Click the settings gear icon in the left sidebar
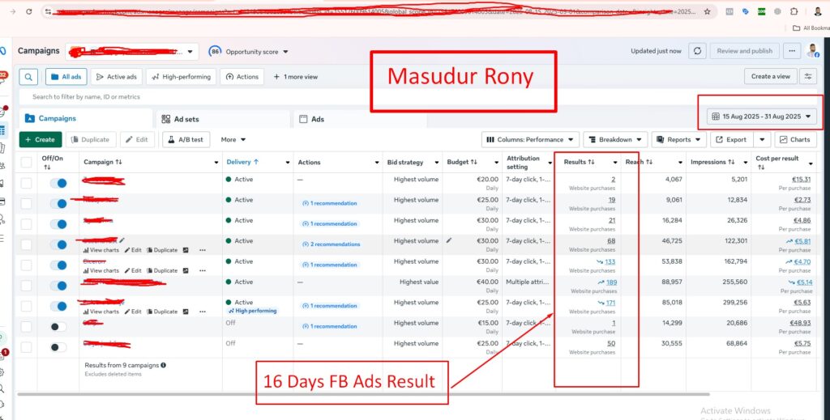830x420 pixels. (x=5, y=371)
